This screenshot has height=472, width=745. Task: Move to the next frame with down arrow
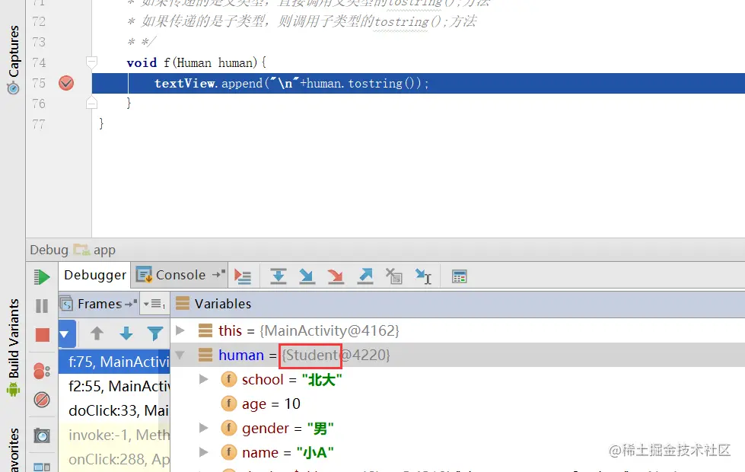[x=126, y=333]
